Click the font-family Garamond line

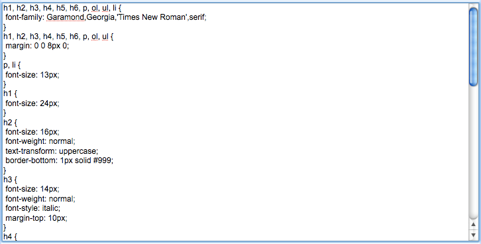[x=106, y=17]
